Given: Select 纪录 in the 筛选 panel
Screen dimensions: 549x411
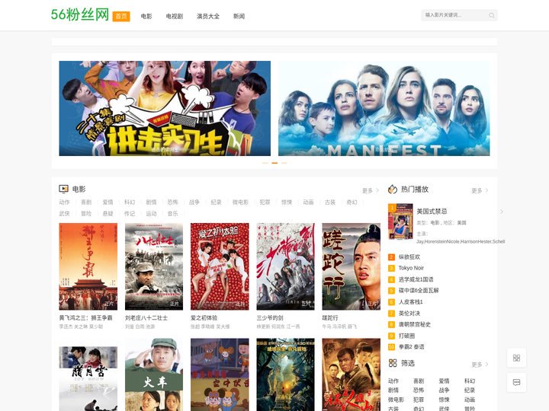Looking at the screenshot, I should coord(470,390).
